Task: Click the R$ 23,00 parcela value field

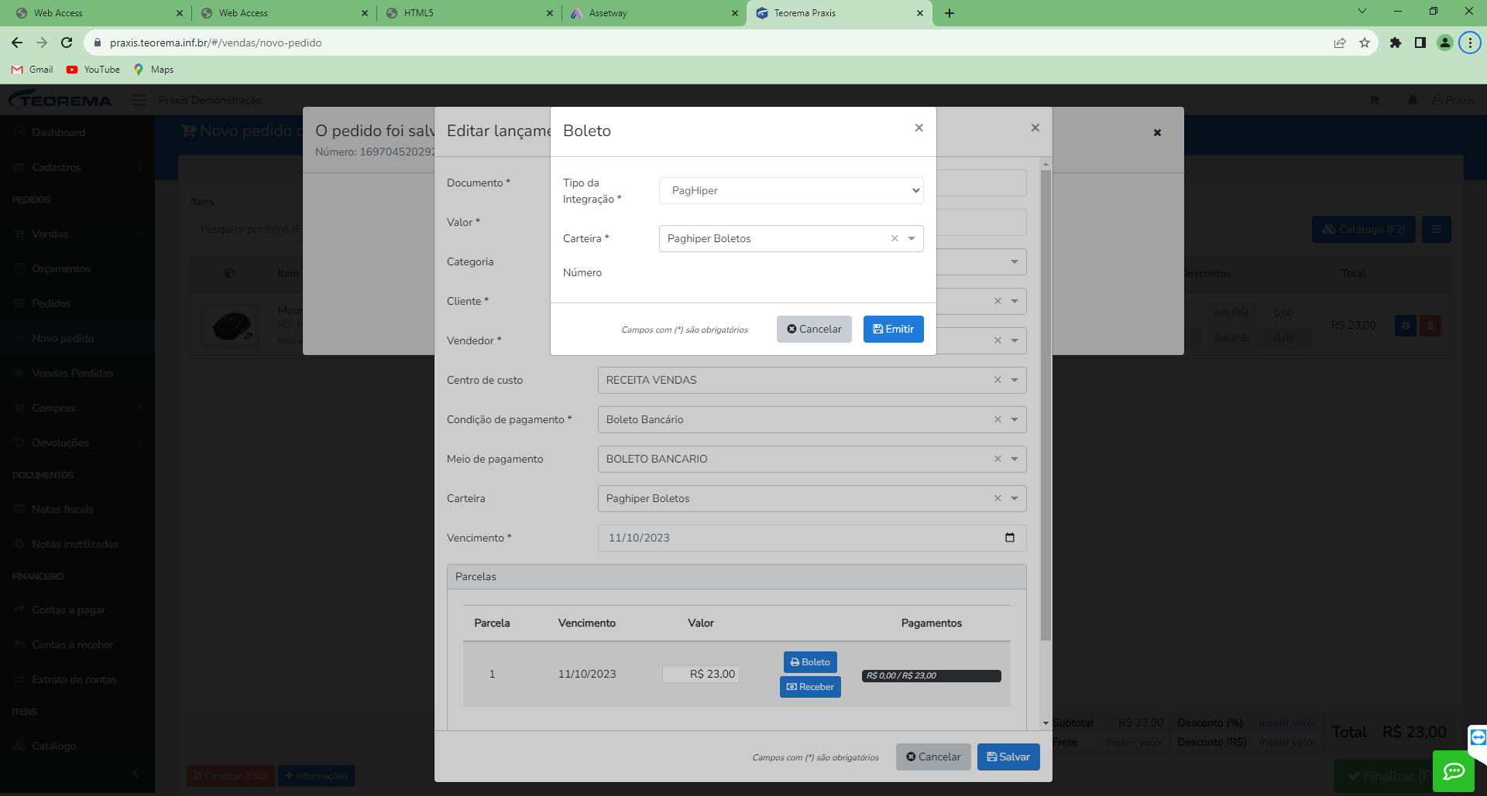Action: (x=700, y=674)
